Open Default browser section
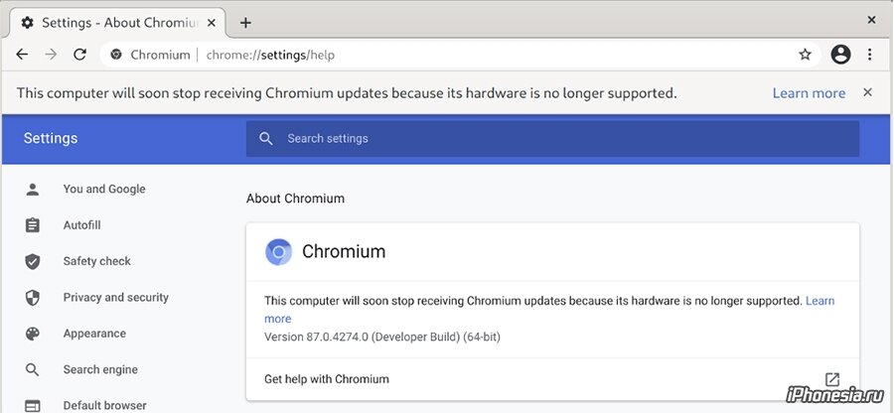894x413 pixels. (x=105, y=406)
